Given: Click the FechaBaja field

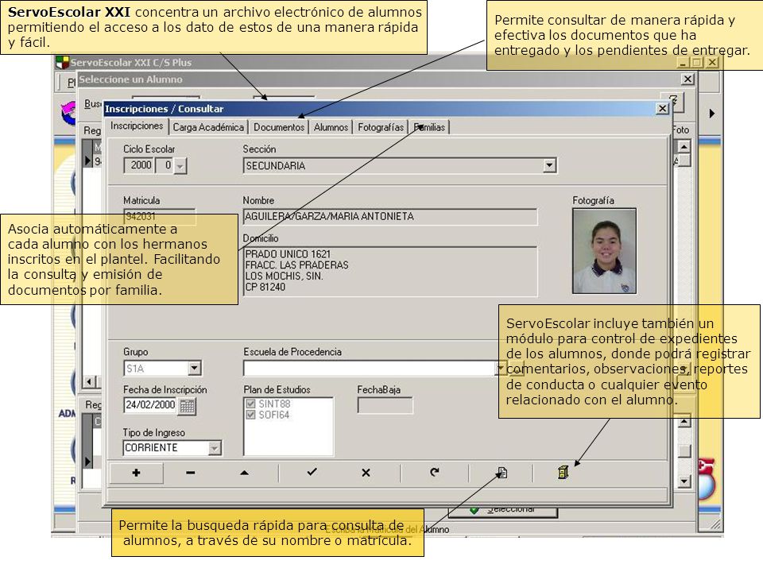Looking at the screenshot, I should tap(385, 405).
